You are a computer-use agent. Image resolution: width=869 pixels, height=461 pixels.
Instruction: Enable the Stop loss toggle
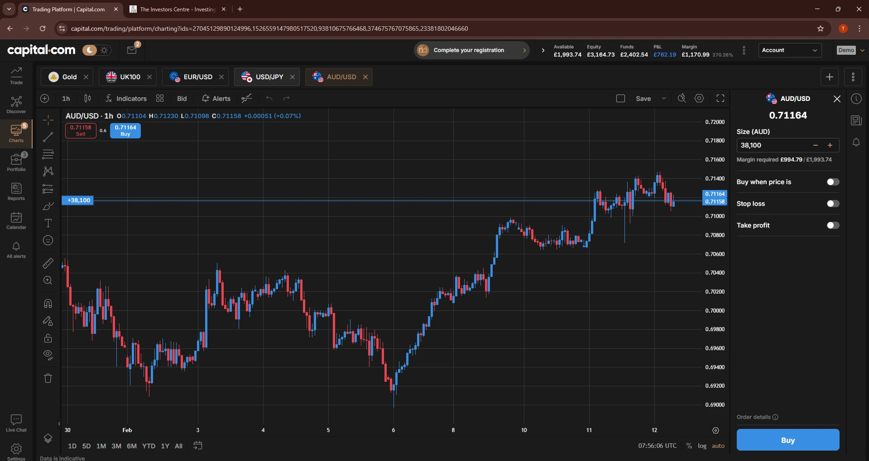pos(833,204)
